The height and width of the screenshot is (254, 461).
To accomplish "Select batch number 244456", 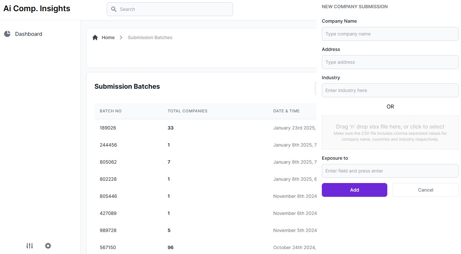I will 108,145.
